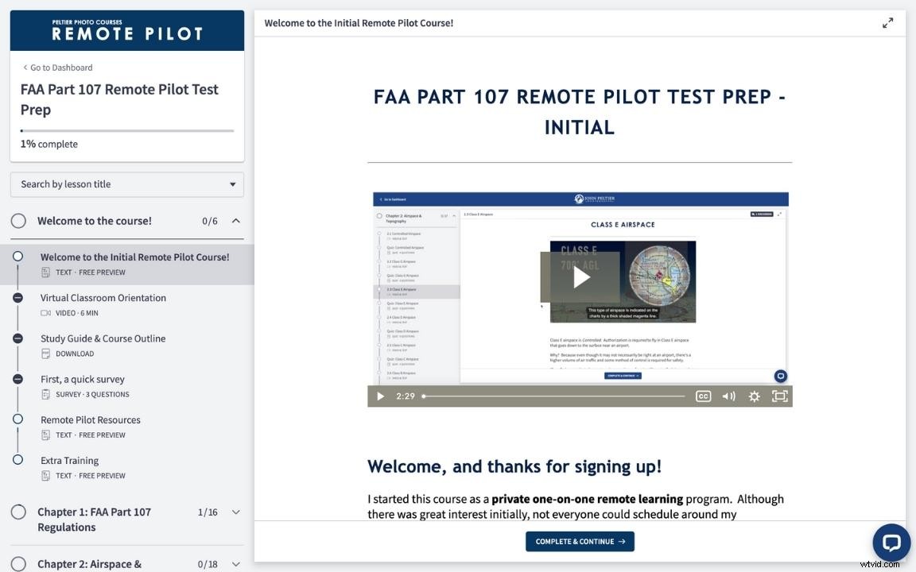Open the chat widget in the bottom corner

pyautogui.click(x=891, y=543)
